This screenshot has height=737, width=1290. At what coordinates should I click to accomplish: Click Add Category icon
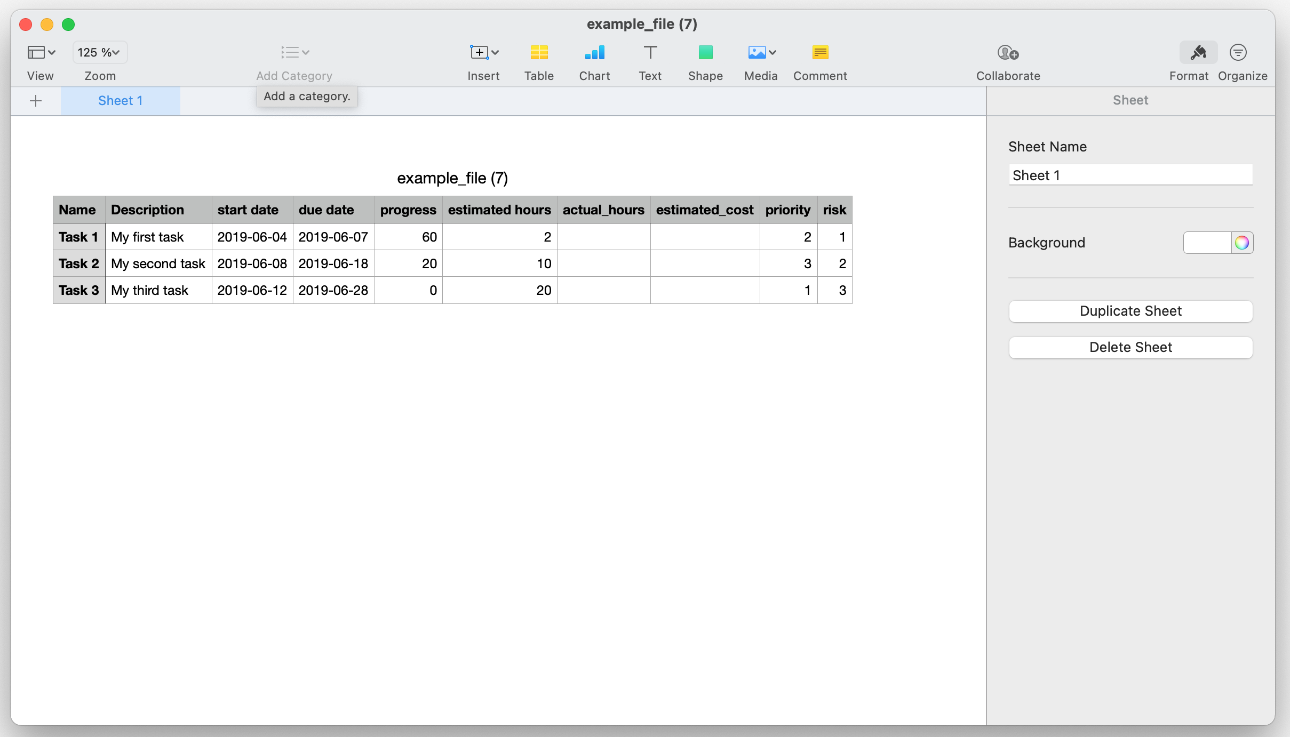290,52
